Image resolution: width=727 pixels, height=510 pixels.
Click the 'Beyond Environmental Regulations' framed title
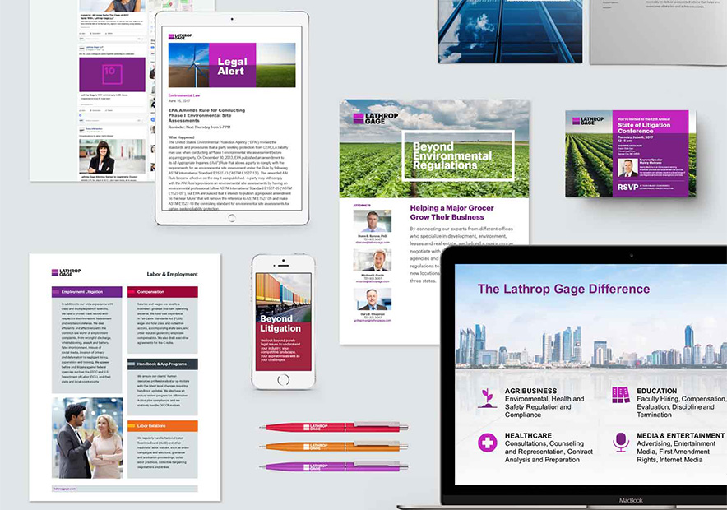[458, 155]
